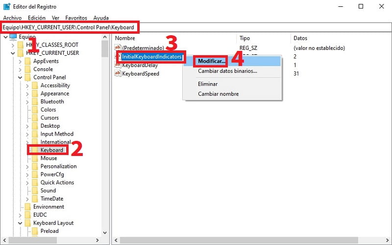Collapse the Keyboard Layout key
The width and height of the screenshot is (392, 245).
(x=20, y=223)
